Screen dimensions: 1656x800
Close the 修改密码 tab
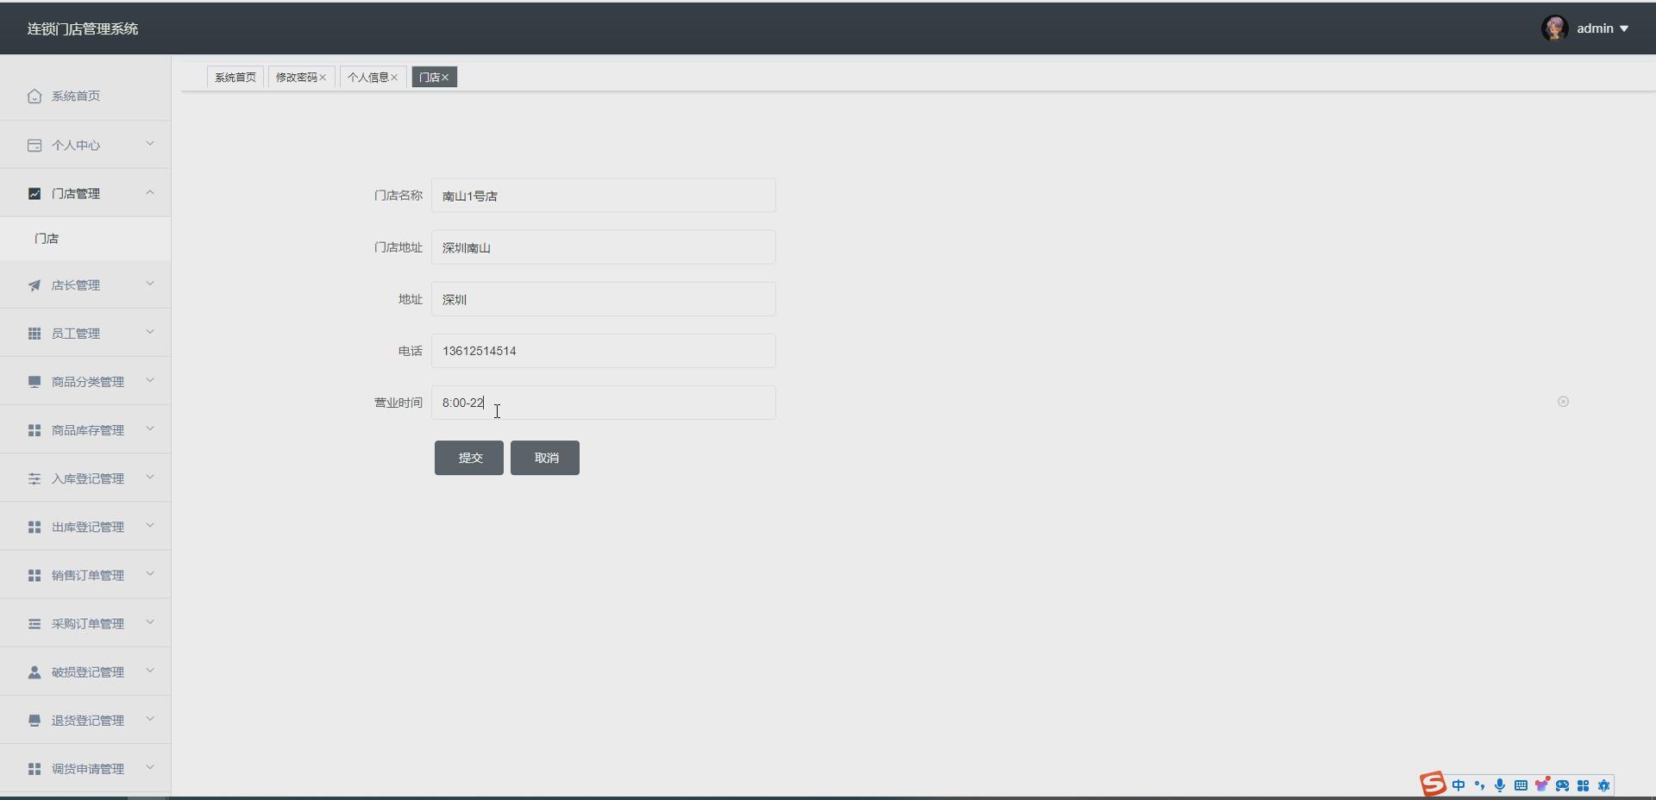tap(323, 78)
